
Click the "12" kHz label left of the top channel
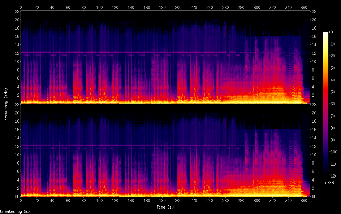click(17, 53)
